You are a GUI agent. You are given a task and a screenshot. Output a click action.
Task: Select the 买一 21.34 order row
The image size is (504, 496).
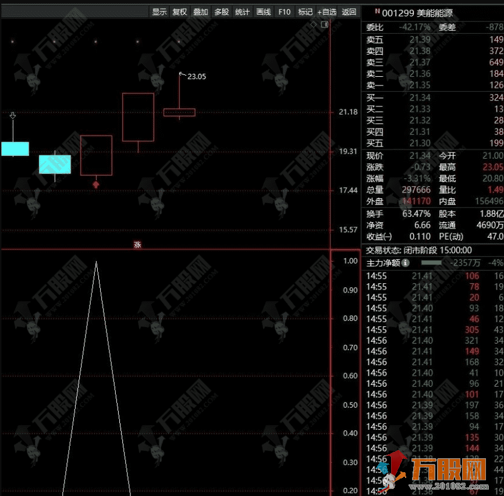pos(435,97)
